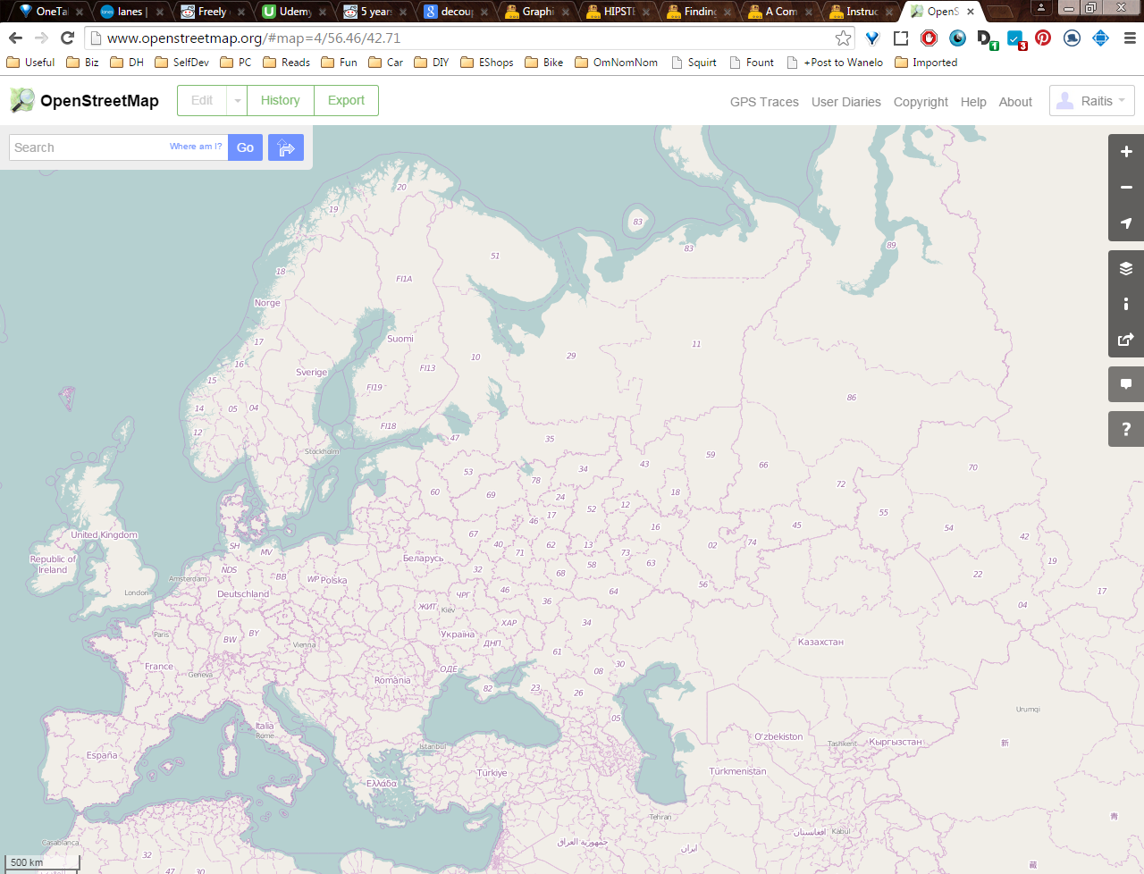Click the Export button
1144x874 pixels.
click(x=346, y=100)
